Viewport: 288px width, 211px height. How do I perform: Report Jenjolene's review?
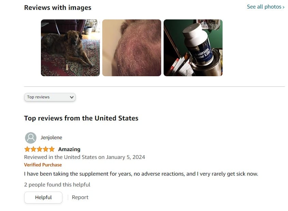[x=80, y=197]
